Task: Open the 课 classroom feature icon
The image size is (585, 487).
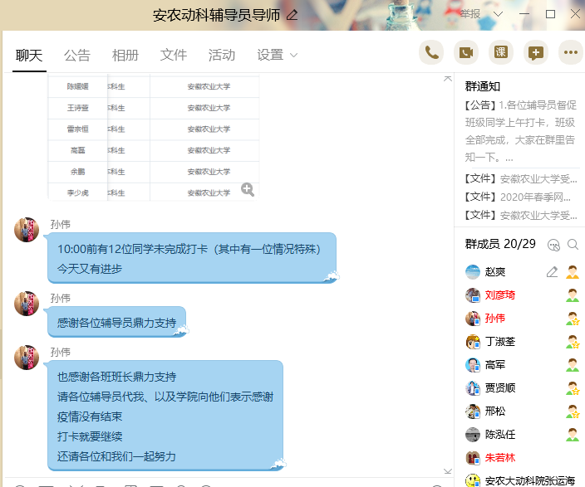Action: [x=500, y=52]
